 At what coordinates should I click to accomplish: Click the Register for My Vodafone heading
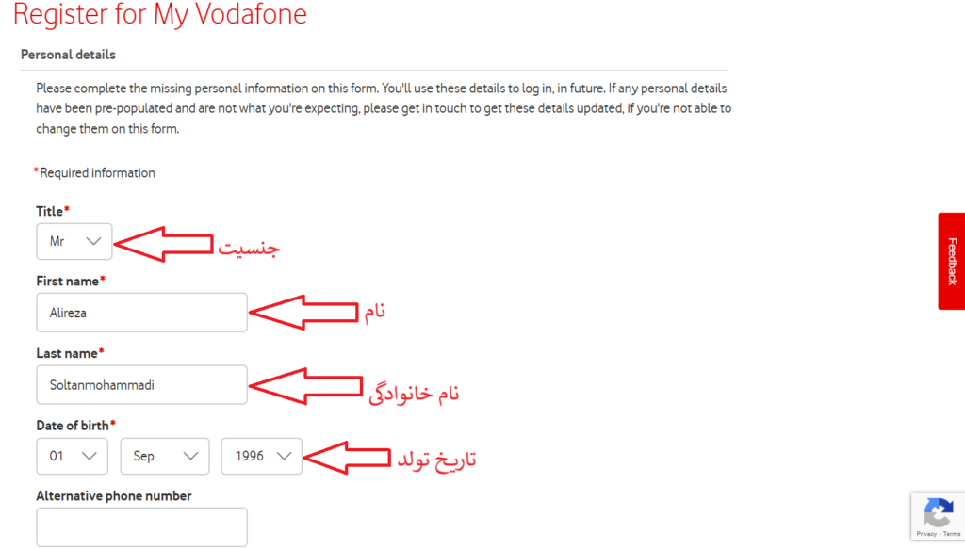[x=160, y=15]
